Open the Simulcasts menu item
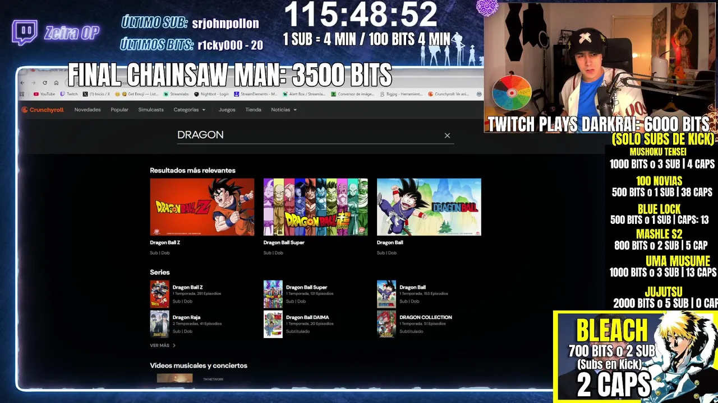The image size is (718, 403). coord(151,110)
